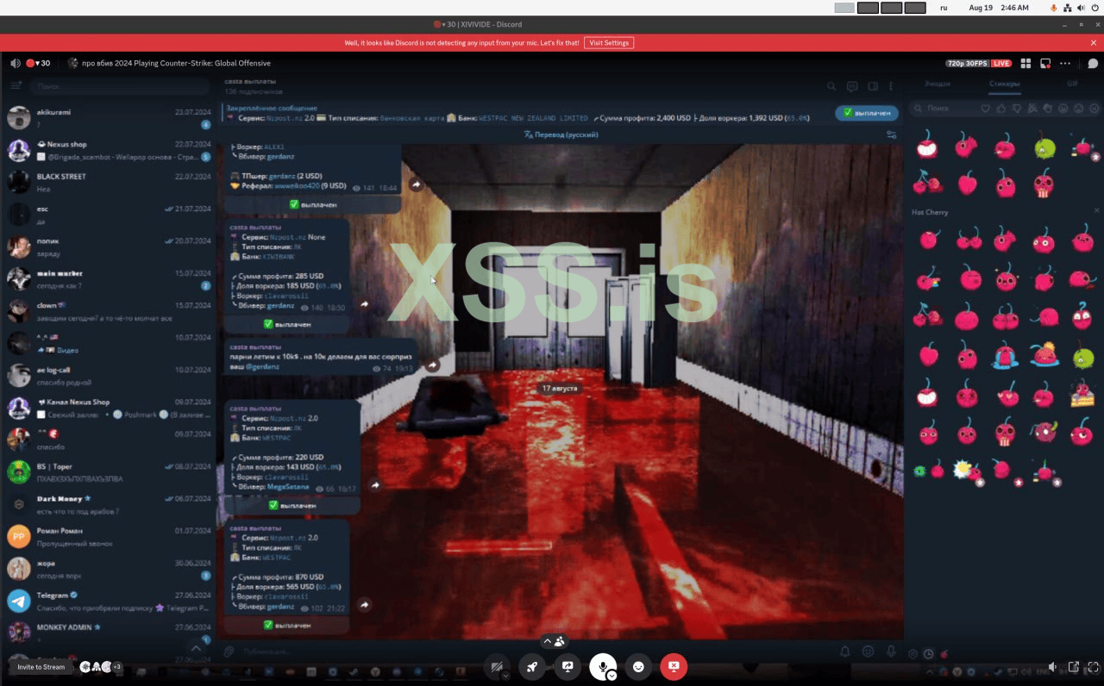Select thumbs-down sticker category icon
Viewport: 1104px width, 686px height.
1015,109
